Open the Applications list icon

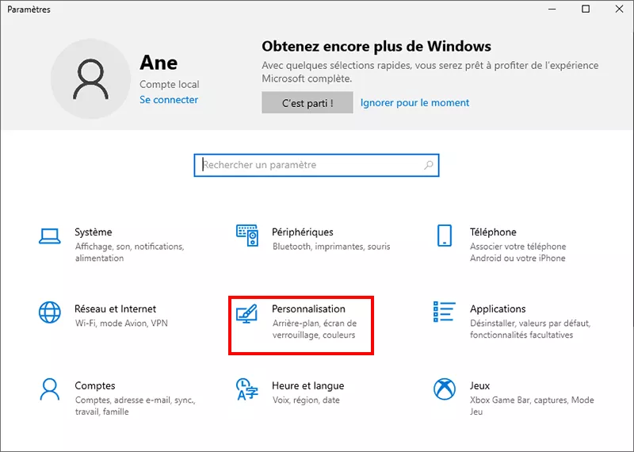(x=445, y=312)
